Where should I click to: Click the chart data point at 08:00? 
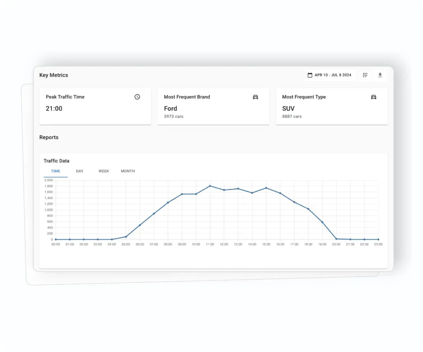168,202
